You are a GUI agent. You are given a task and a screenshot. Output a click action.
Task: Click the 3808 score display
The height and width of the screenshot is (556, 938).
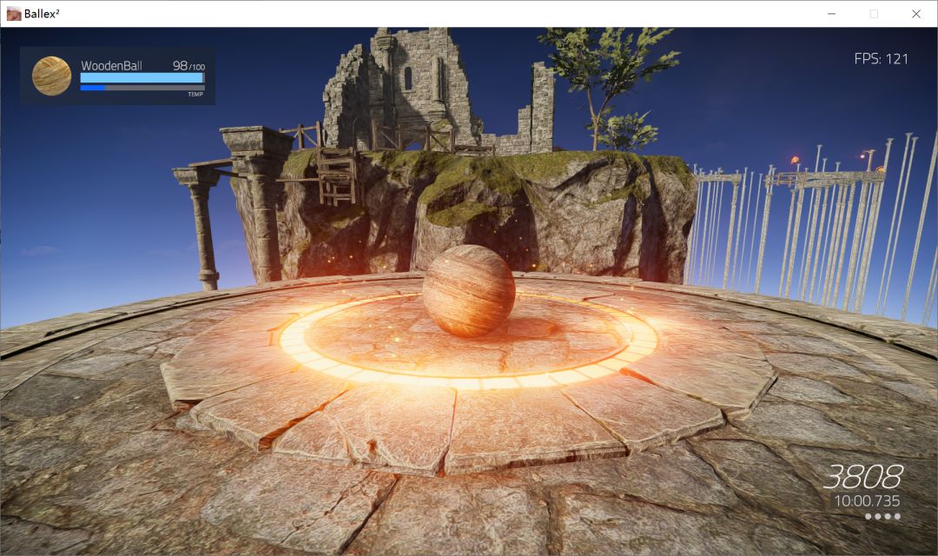pyautogui.click(x=862, y=478)
